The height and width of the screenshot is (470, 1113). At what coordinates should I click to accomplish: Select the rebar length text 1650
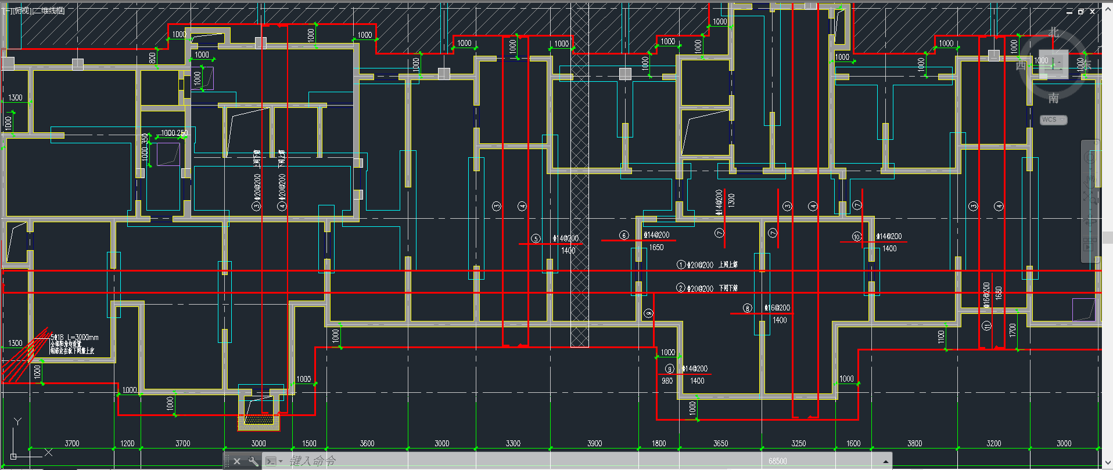pos(656,247)
